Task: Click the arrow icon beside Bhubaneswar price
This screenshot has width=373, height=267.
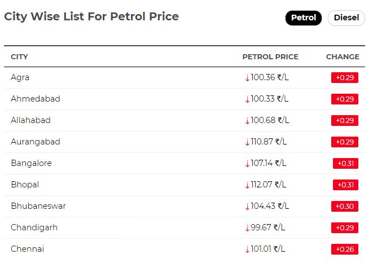Action: (x=247, y=206)
